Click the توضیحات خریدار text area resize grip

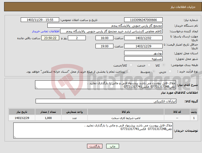tap(15, 137)
